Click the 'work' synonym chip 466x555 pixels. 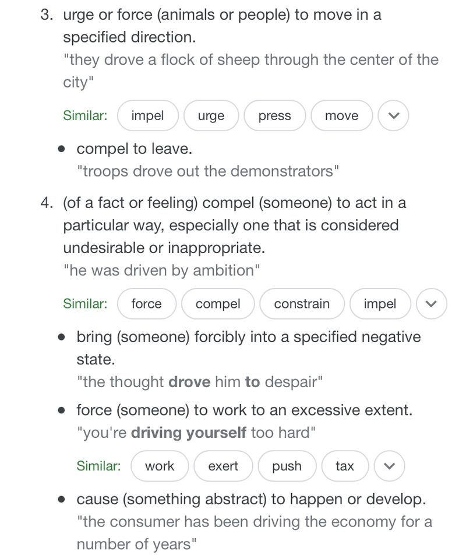click(x=160, y=466)
